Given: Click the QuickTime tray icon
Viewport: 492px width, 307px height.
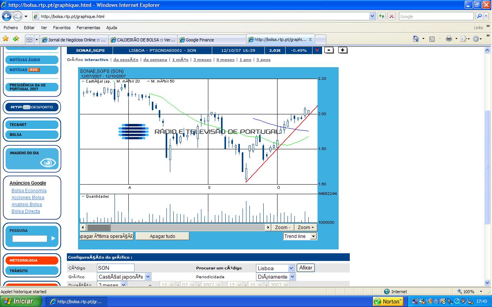Looking at the screenshot, I should (x=457, y=302).
